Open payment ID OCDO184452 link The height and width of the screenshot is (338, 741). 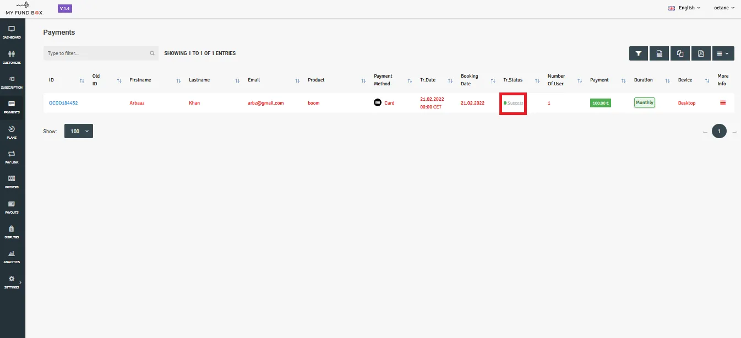point(63,103)
